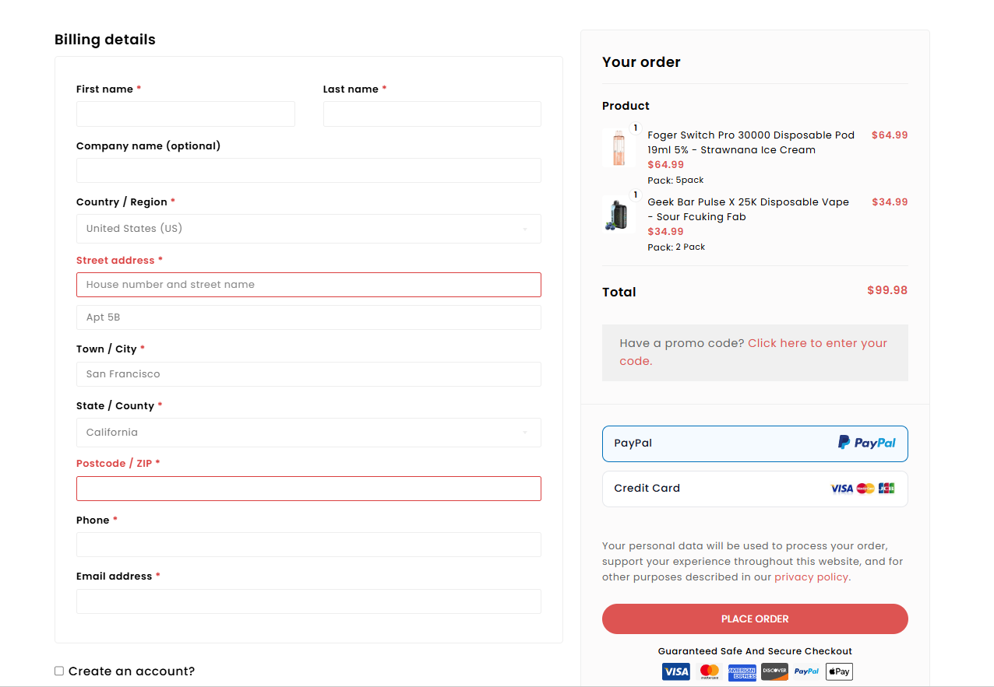
Task: Click the Geek Bar Pulse X product name
Action: pyautogui.click(x=748, y=209)
